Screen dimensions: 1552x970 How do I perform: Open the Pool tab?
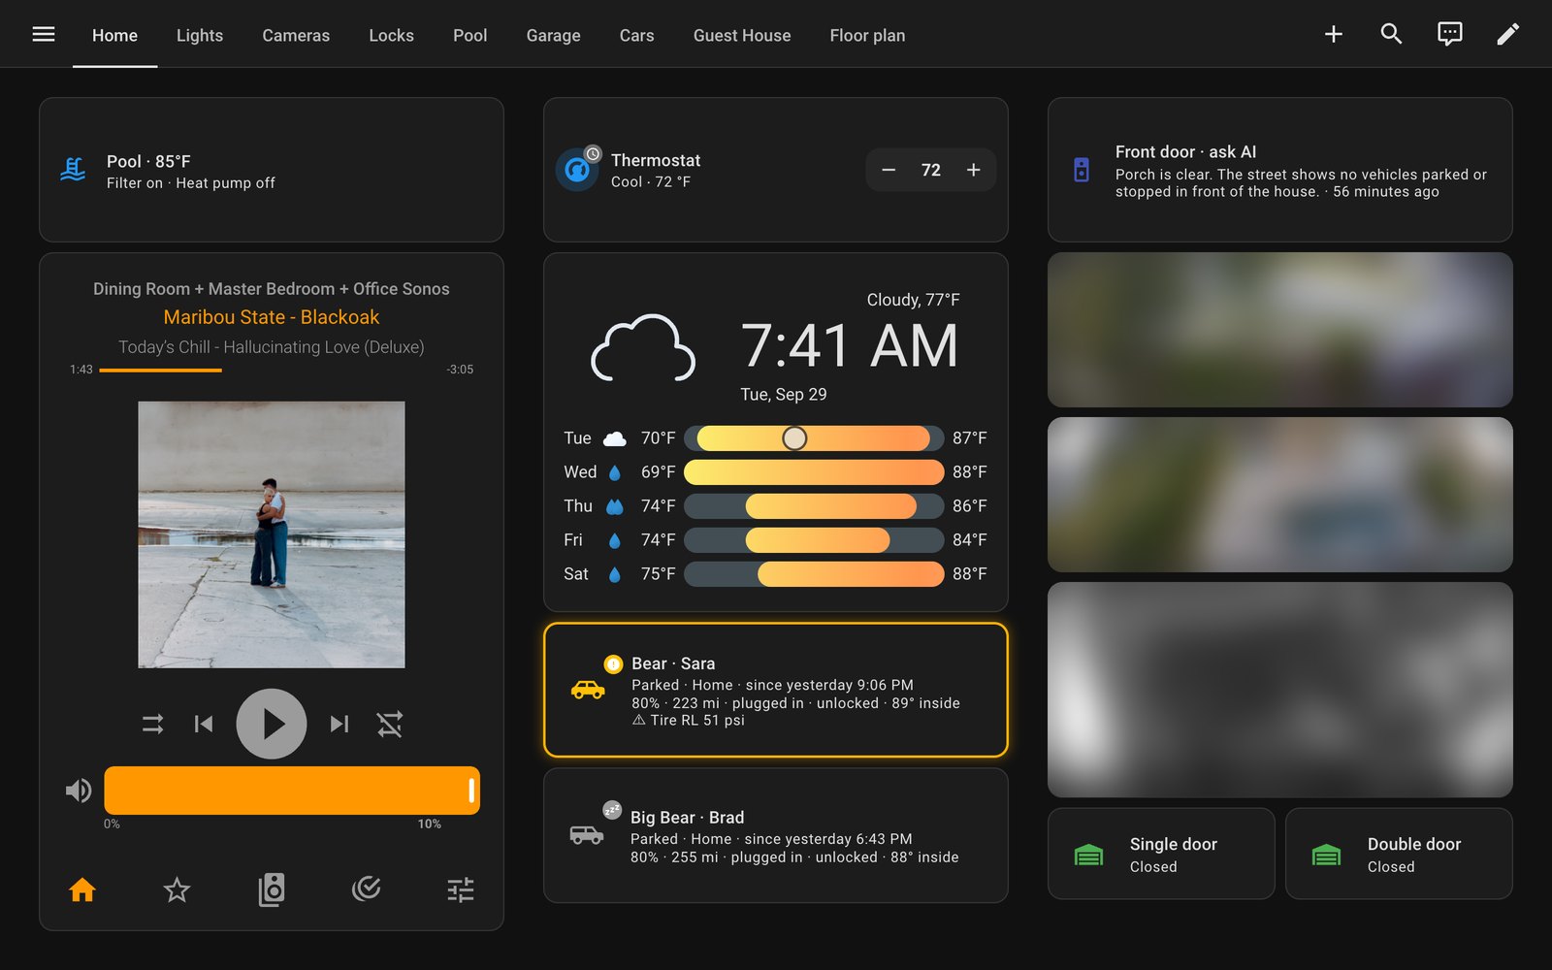[469, 35]
